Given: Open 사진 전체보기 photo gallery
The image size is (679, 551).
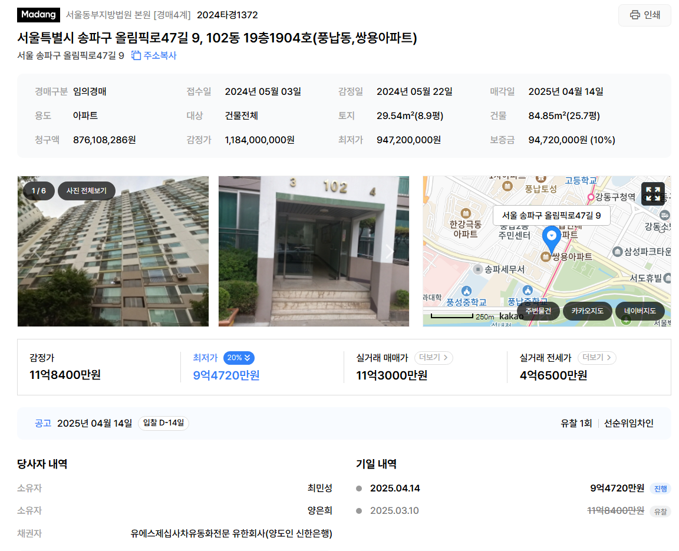Looking at the screenshot, I should point(86,191).
